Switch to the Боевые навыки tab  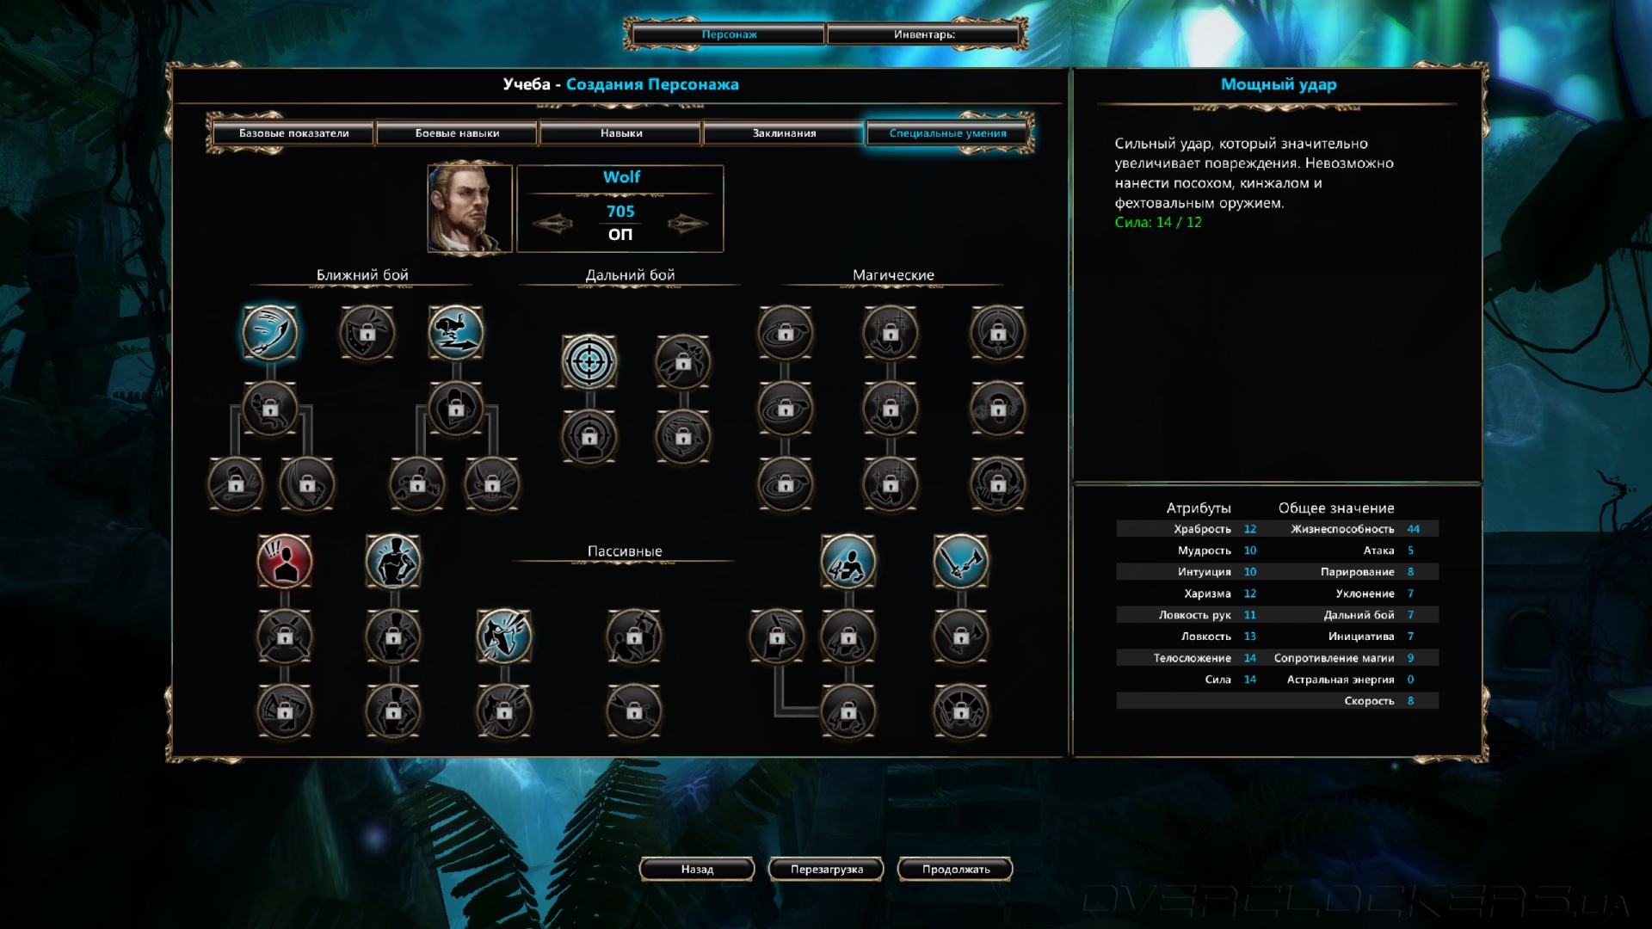(457, 133)
